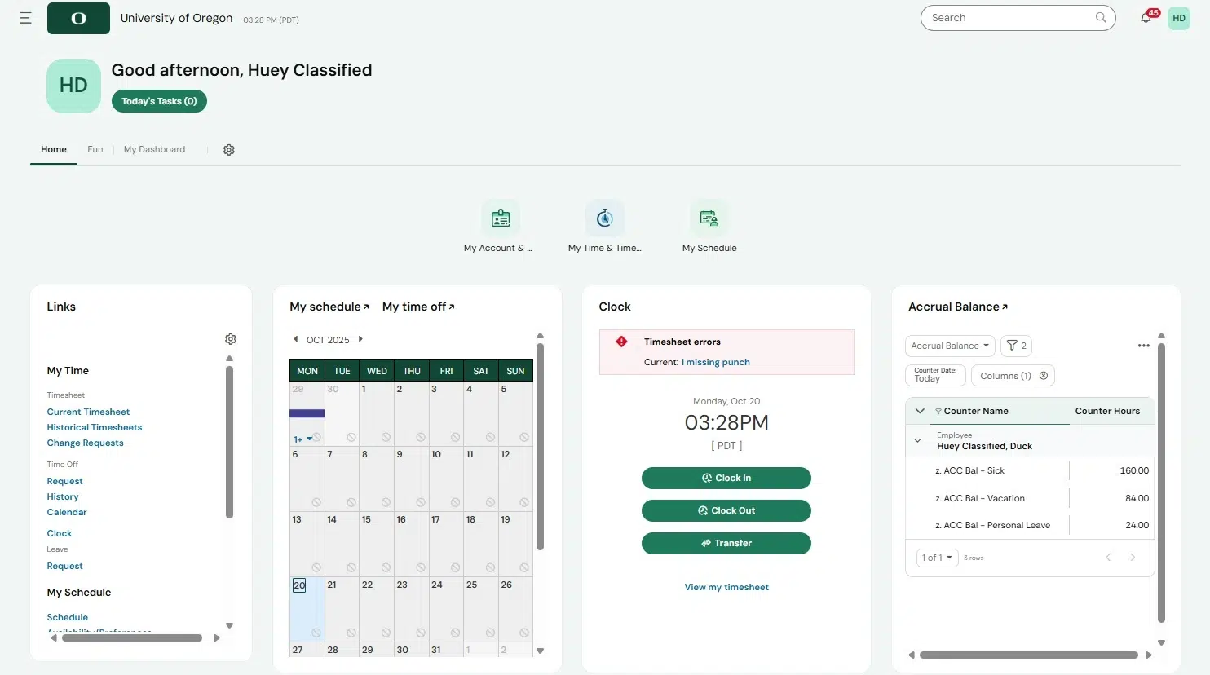The image size is (1210, 675).
Task: Switch to the Fun tab
Action: [95, 150]
